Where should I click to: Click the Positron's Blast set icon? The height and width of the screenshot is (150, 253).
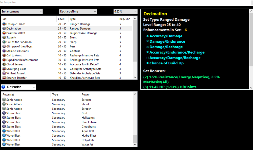pos(4,33)
